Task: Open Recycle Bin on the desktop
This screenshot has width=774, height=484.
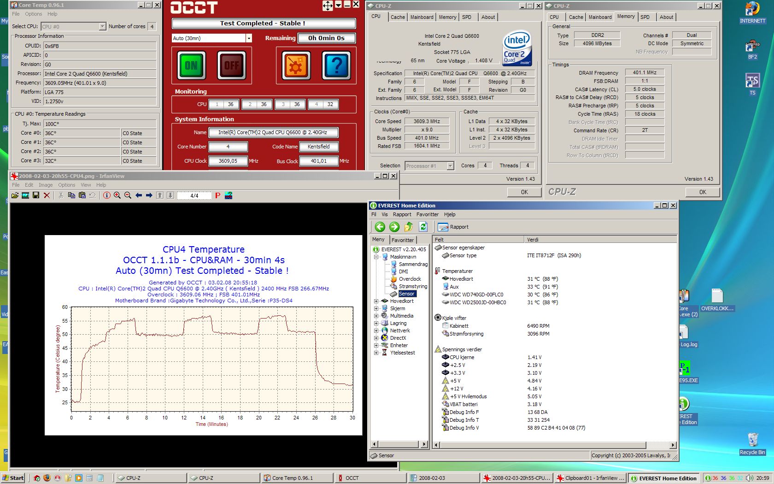Action: [752, 443]
